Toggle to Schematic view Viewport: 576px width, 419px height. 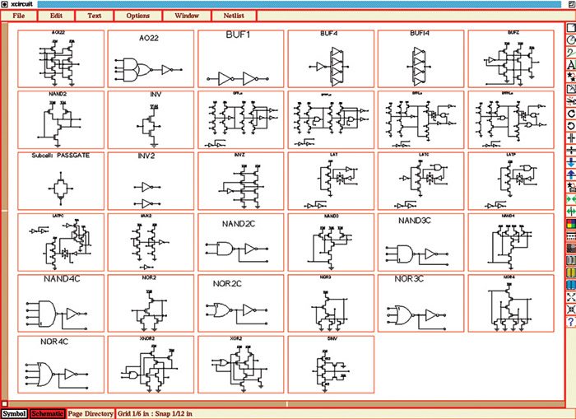click(x=47, y=413)
